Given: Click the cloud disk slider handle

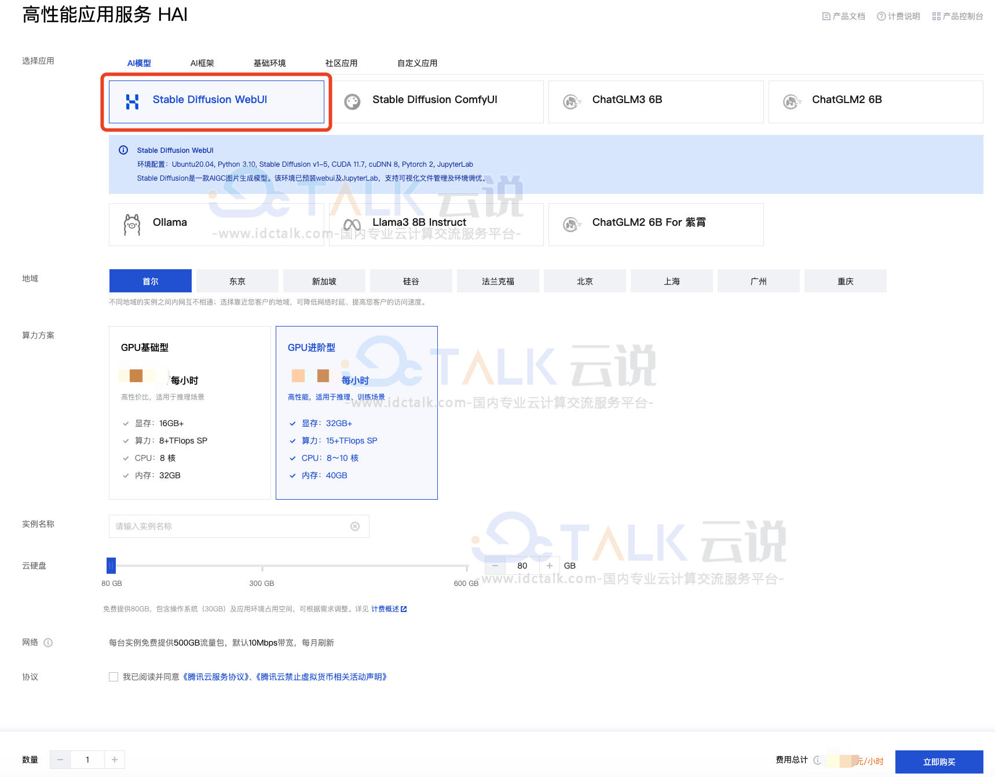Looking at the screenshot, I should point(111,566).
